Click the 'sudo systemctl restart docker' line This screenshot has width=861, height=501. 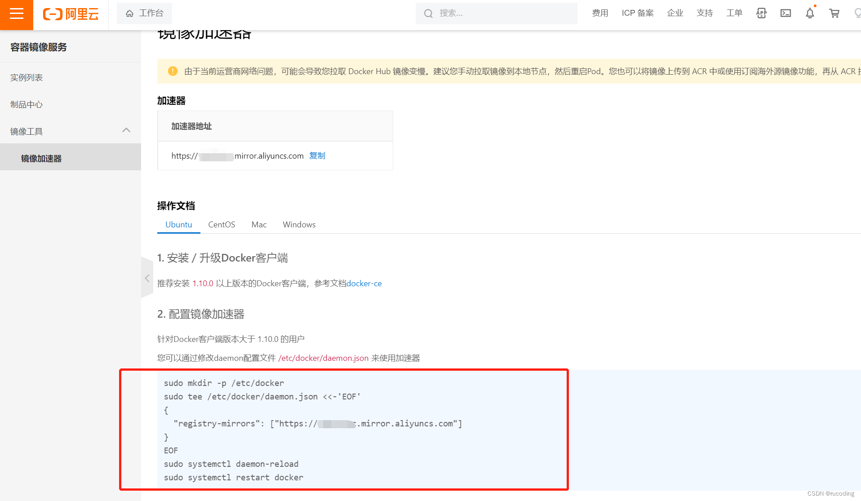(x=234, y=477)
